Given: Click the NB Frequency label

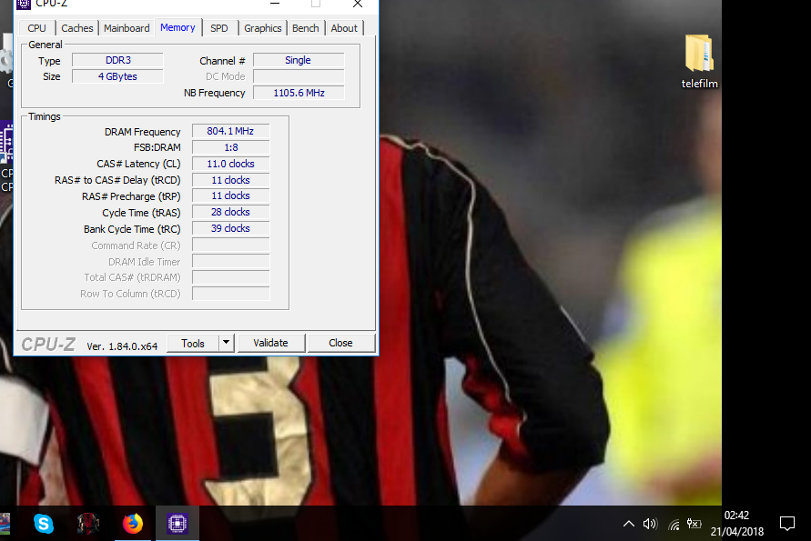Looking at the screenshot, I should click(214, 94).
